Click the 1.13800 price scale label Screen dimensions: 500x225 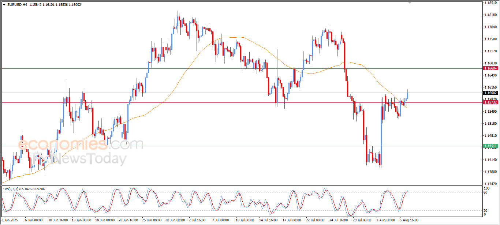[490, 172]
